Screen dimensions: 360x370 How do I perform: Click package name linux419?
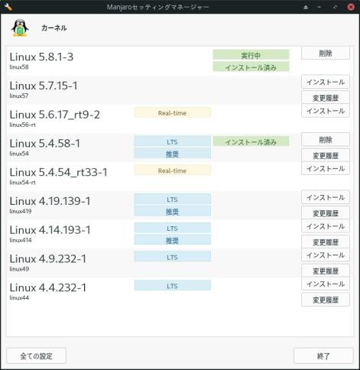[21, 211]
